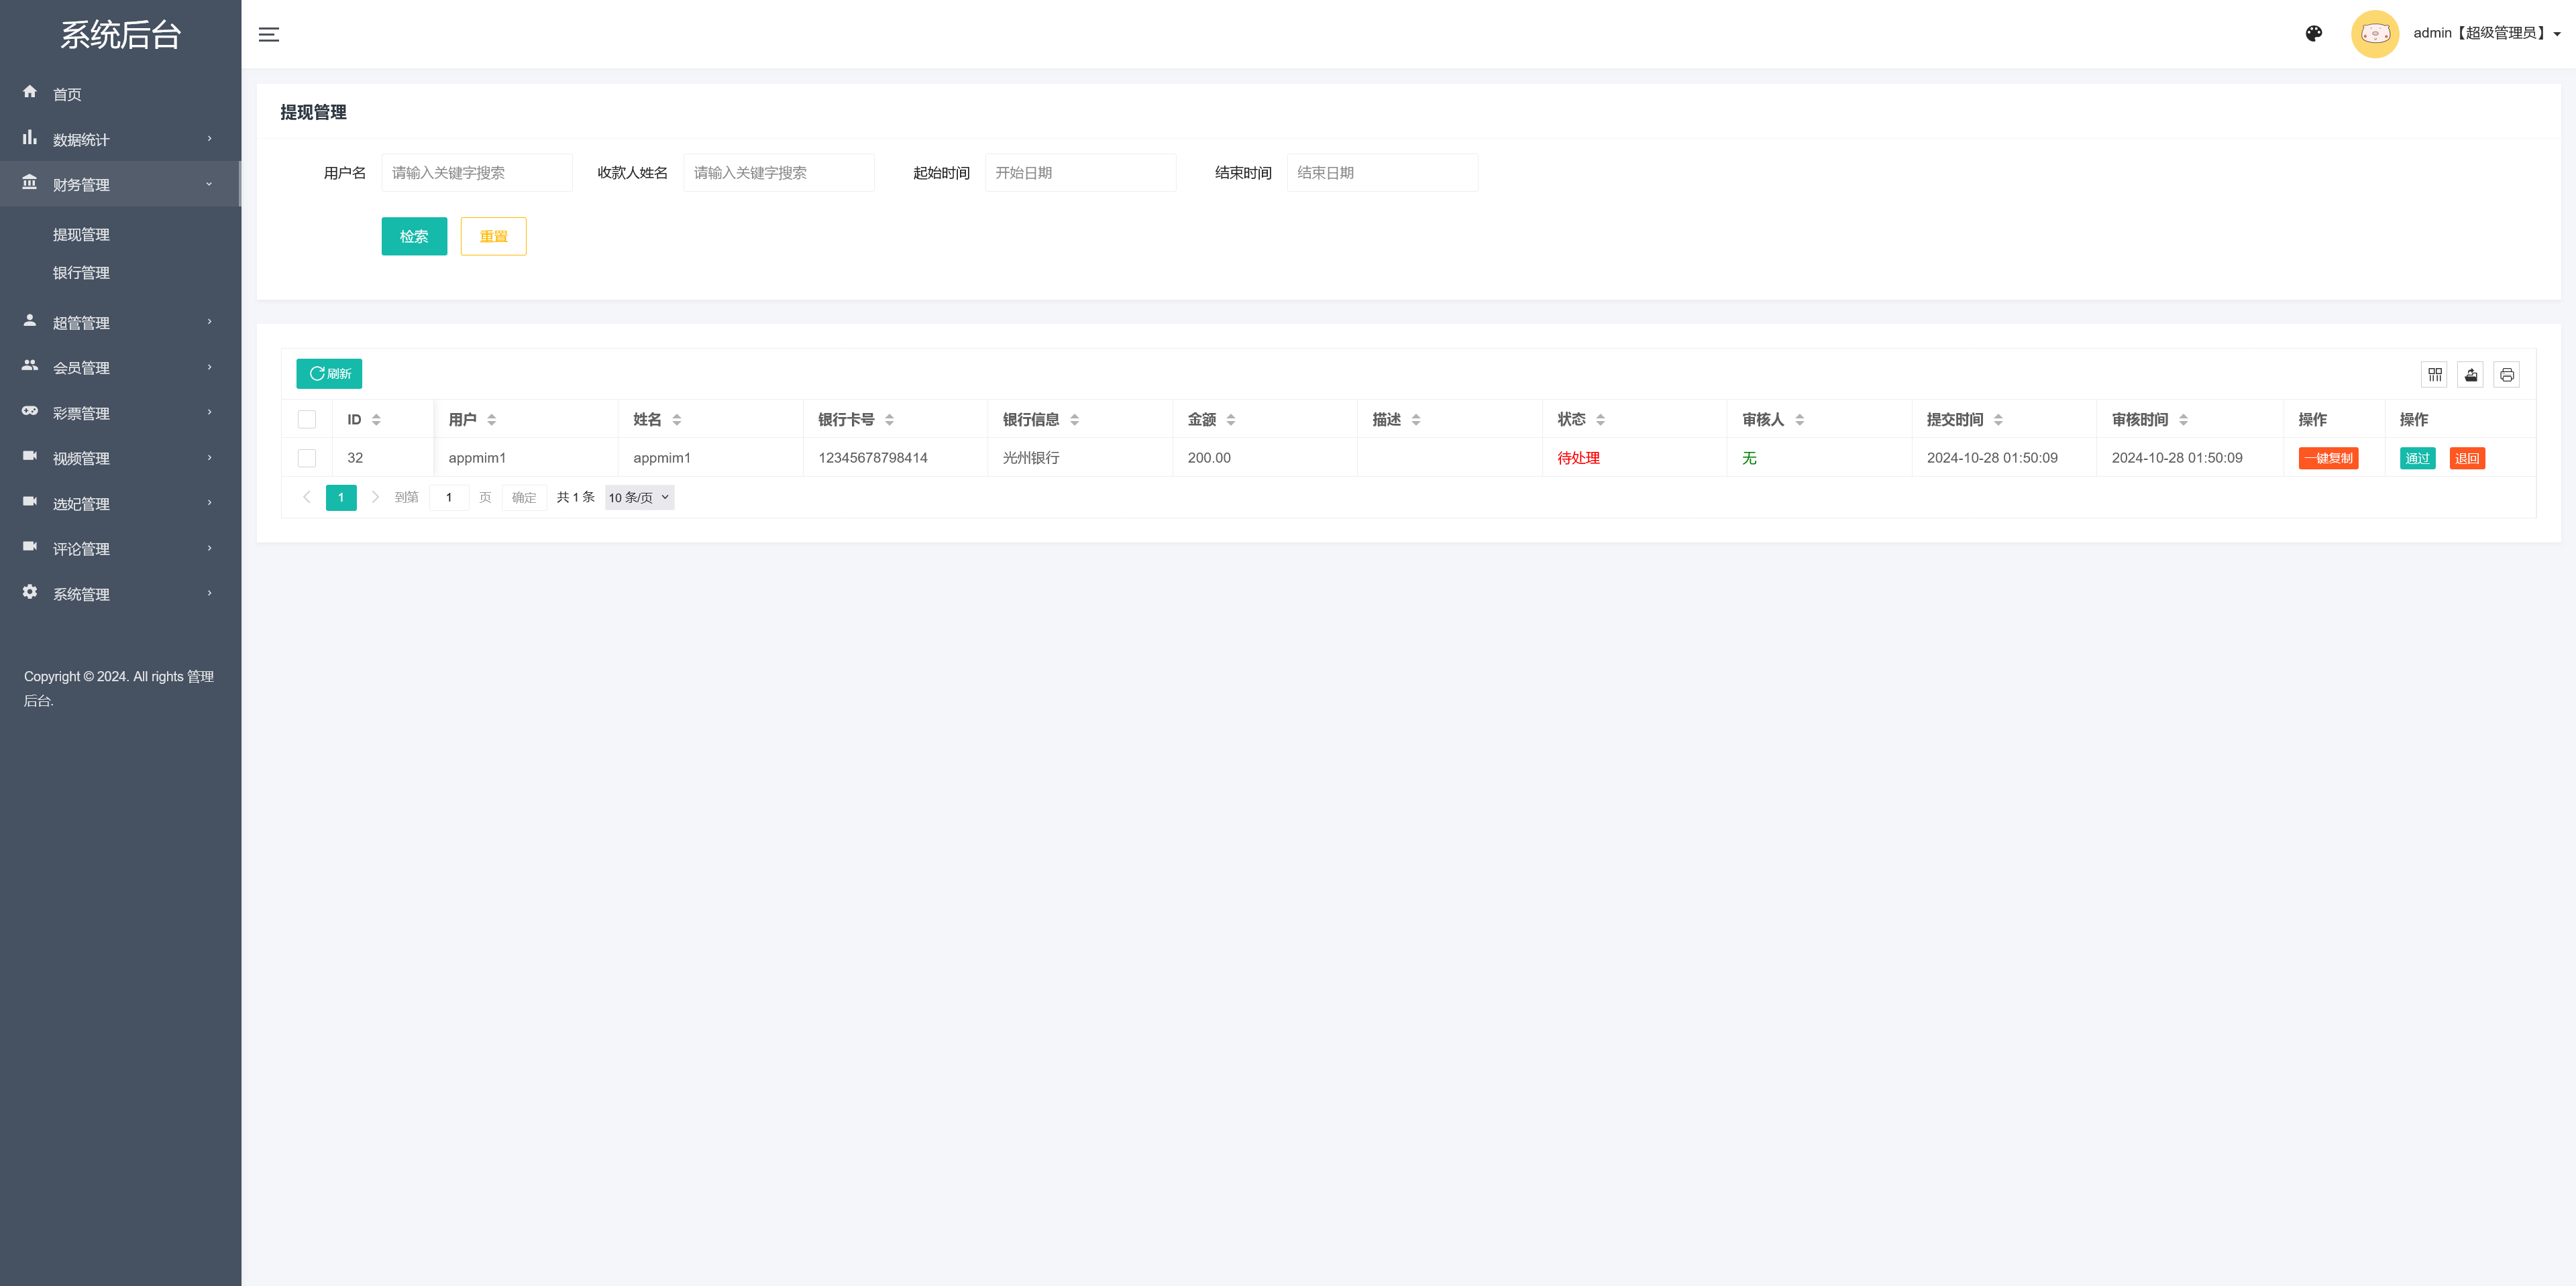
Task: Expand the 视频管理 menu chevron
Action: tap(209, 457)
